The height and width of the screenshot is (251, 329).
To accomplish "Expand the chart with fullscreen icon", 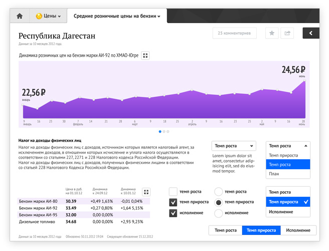I will (x=145, y=56).
